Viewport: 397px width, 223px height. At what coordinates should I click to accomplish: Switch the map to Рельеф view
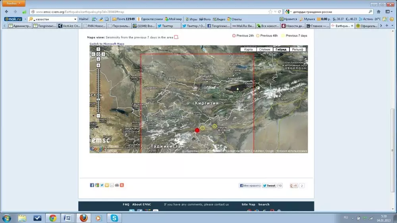point(297,50)
